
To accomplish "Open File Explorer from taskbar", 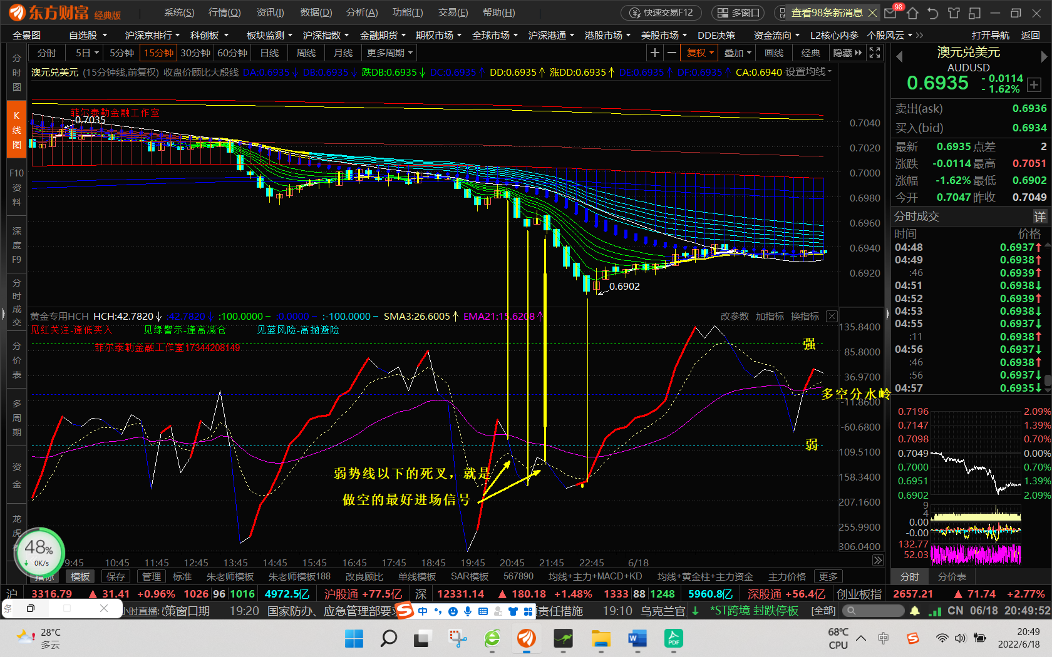I will click(601, 638).
